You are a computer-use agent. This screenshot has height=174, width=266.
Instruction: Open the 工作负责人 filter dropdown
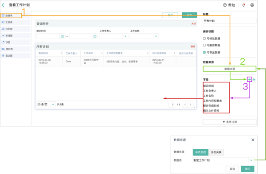(125, 36)
